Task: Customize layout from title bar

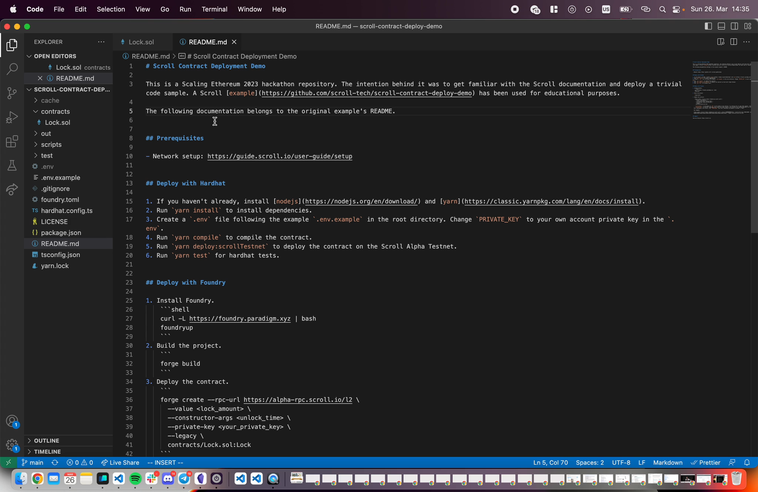Action: click(748, 26)
